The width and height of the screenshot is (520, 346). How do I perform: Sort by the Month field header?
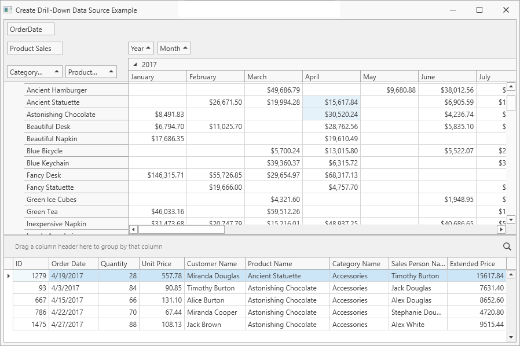click(174, 49)
